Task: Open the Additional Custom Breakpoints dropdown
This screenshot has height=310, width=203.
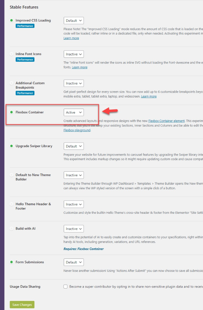Action: tap(74, 83)
